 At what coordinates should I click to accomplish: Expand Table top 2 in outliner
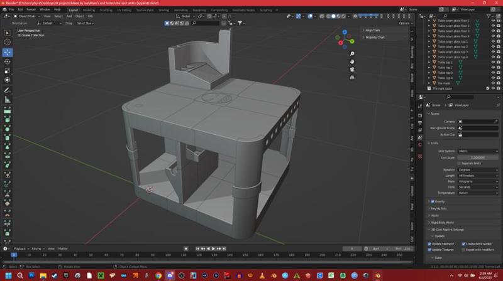pos(429,68)
